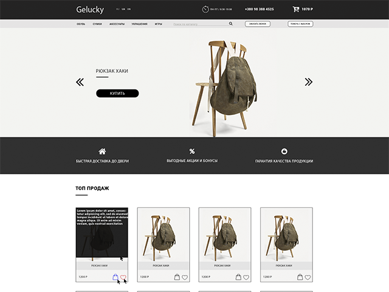Viewport: 389px width, 292px height.
Task: Click the catalog search input field
Action: (x=201, y=24)
